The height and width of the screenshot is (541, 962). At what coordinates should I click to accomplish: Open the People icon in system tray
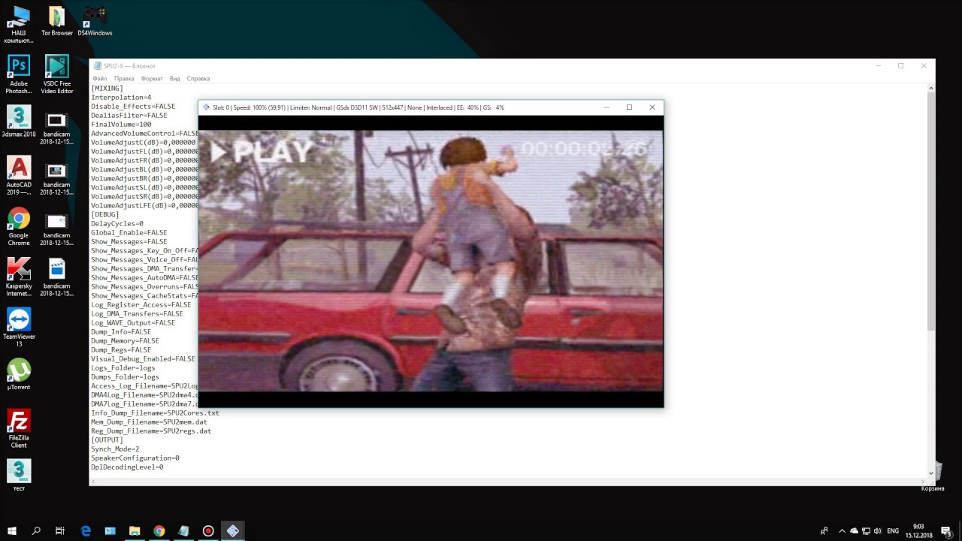click(824, 530)
